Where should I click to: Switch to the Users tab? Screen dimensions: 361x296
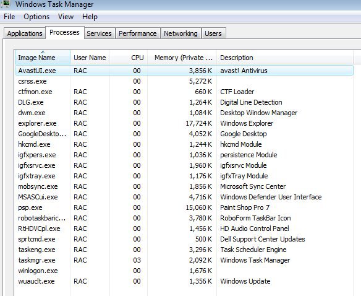click(x=213, y=33)
